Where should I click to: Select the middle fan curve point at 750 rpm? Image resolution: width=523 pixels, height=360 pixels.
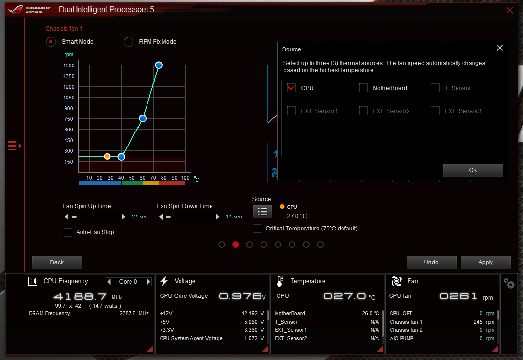pyautogui.click(x=143, y=118)
